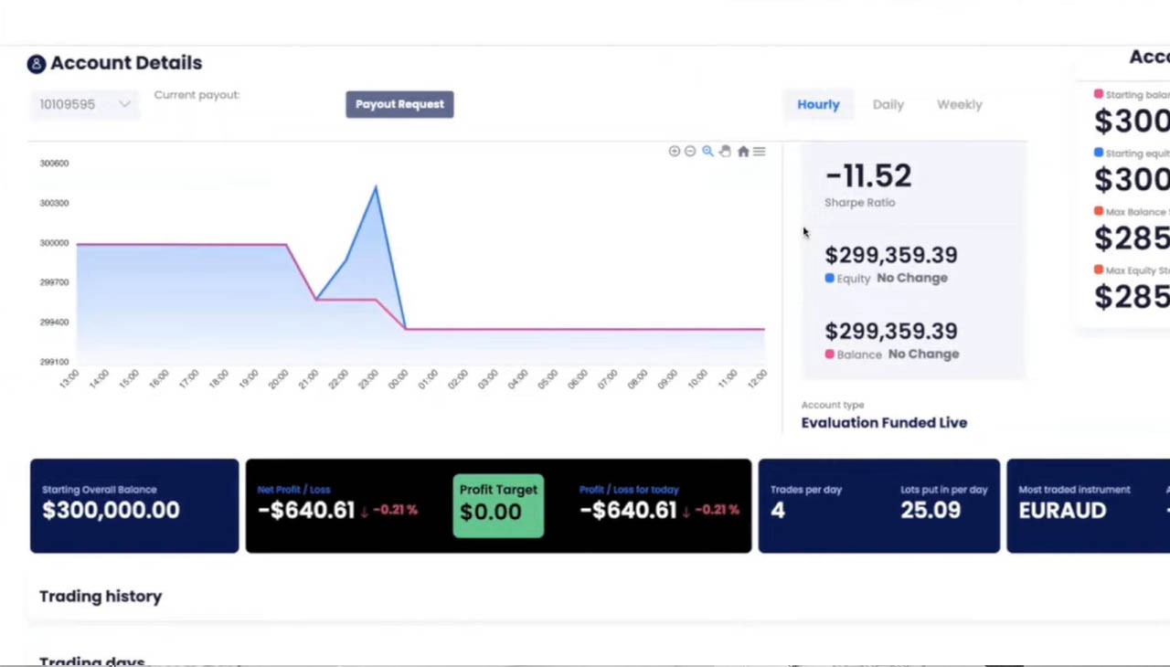Switch chart to Hourly view
This screenshot has height=667, width=1170.
(818, 104)
